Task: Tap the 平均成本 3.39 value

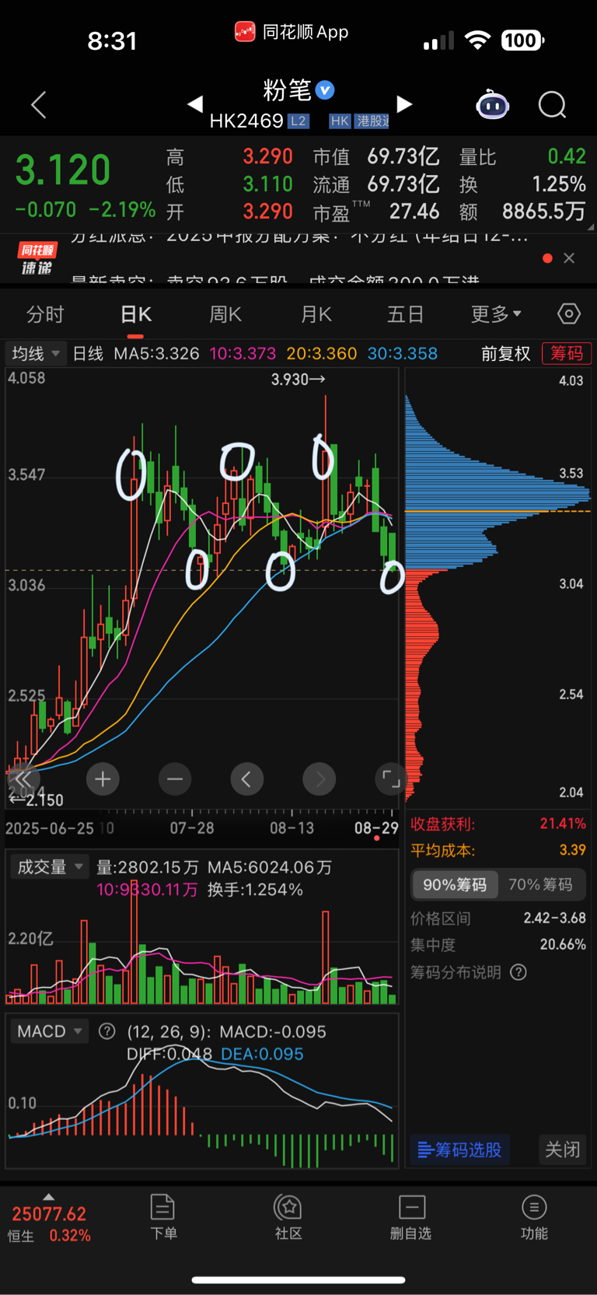Action: click(573, 850)
